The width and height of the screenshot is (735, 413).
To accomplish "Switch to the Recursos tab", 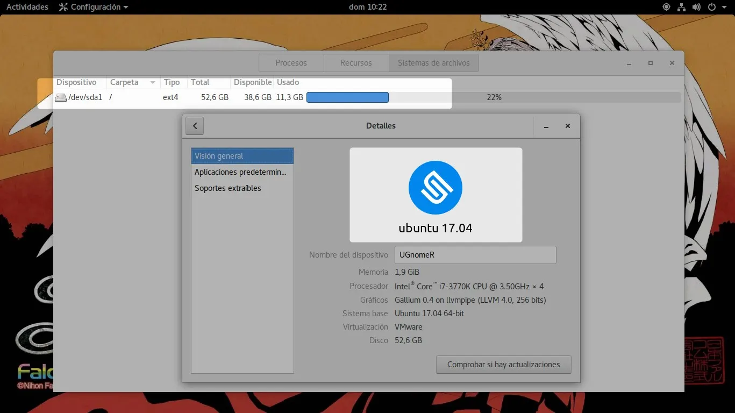I will 356,62.
